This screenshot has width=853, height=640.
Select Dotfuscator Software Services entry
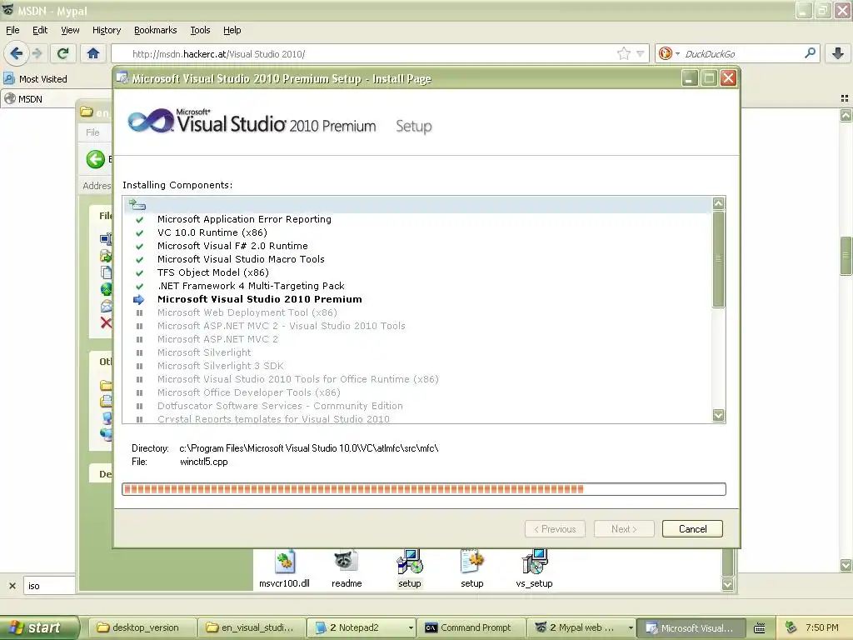[x=280, y=406]
